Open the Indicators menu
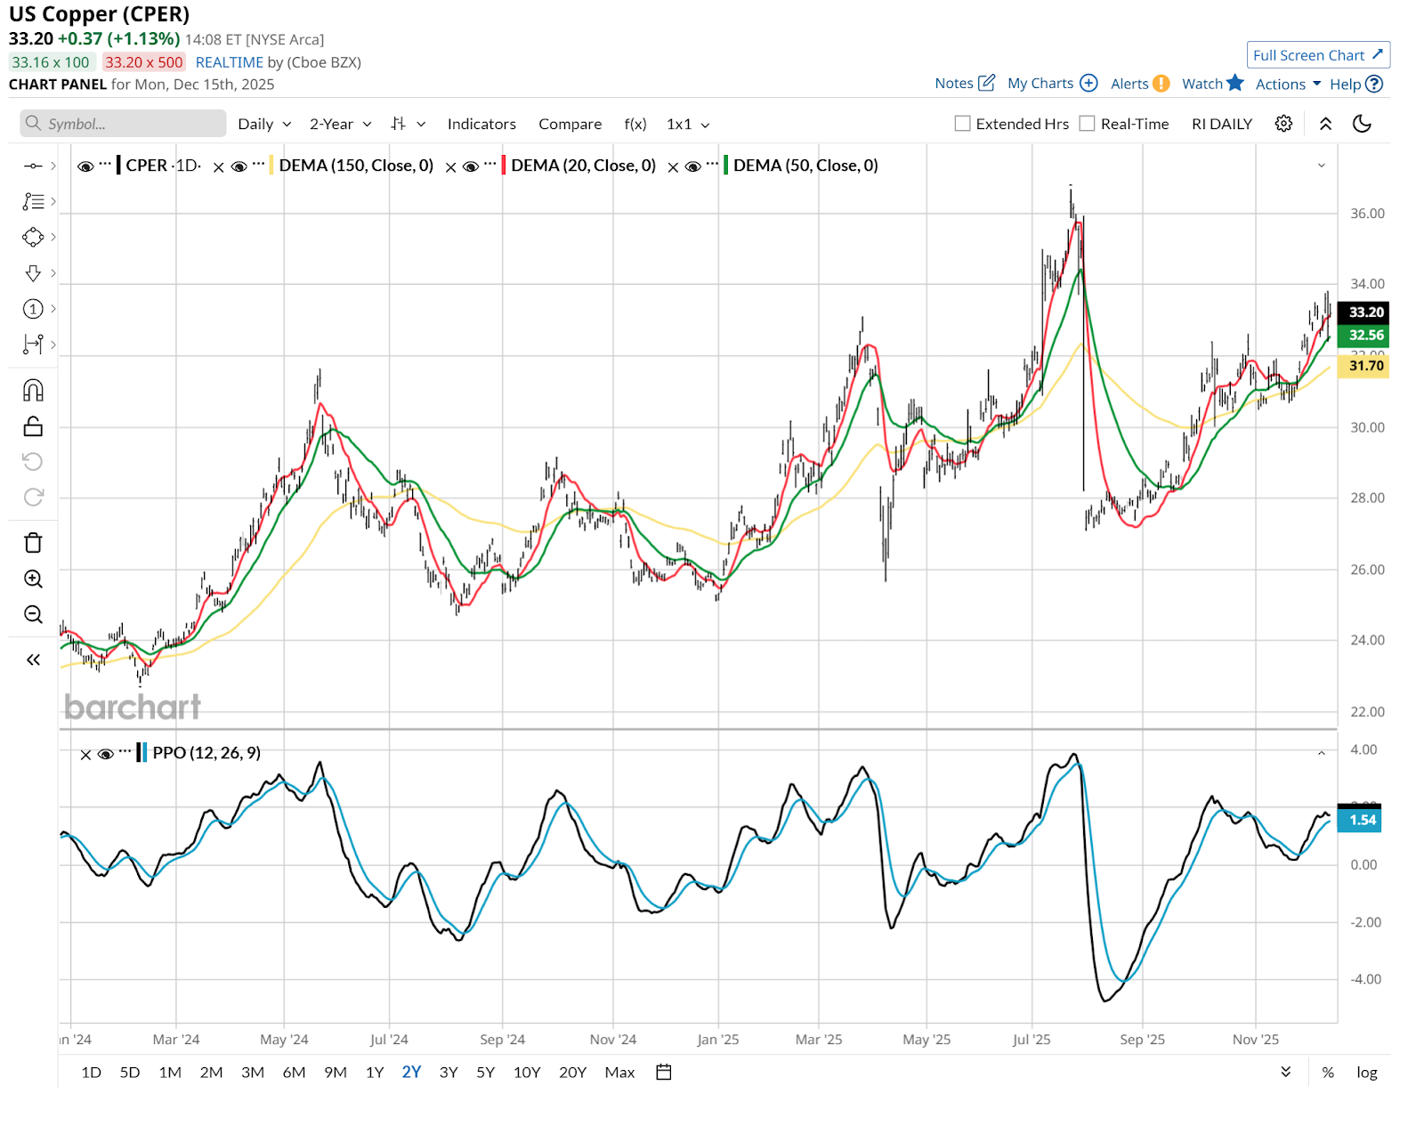 pyautogui.click(x=481, y=124)
